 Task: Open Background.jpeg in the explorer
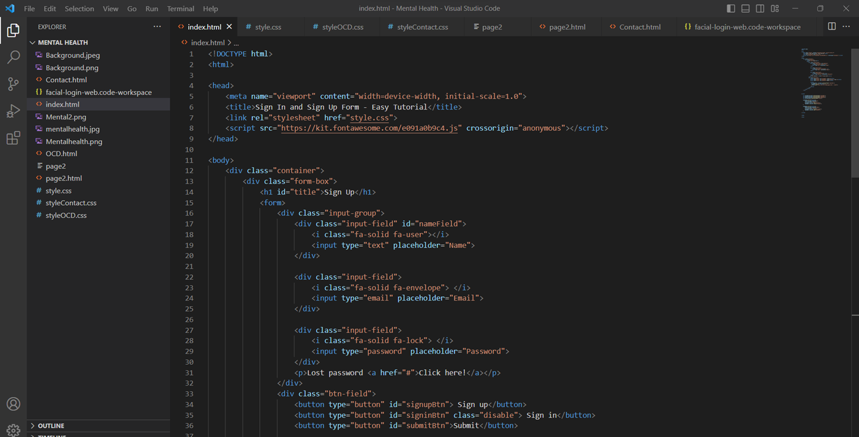pos(98,55)
